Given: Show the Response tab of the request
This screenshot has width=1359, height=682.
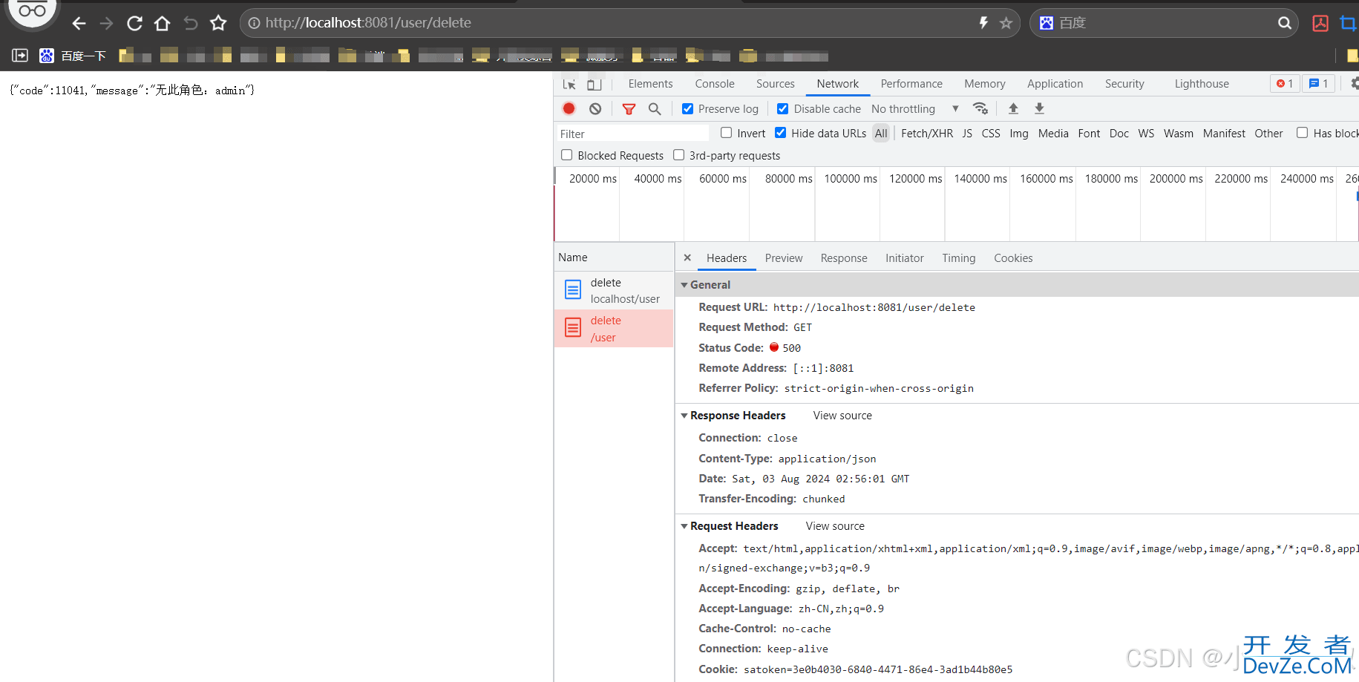Looking at the screenshot, I should pyautogui.click(x=844, y=258).
